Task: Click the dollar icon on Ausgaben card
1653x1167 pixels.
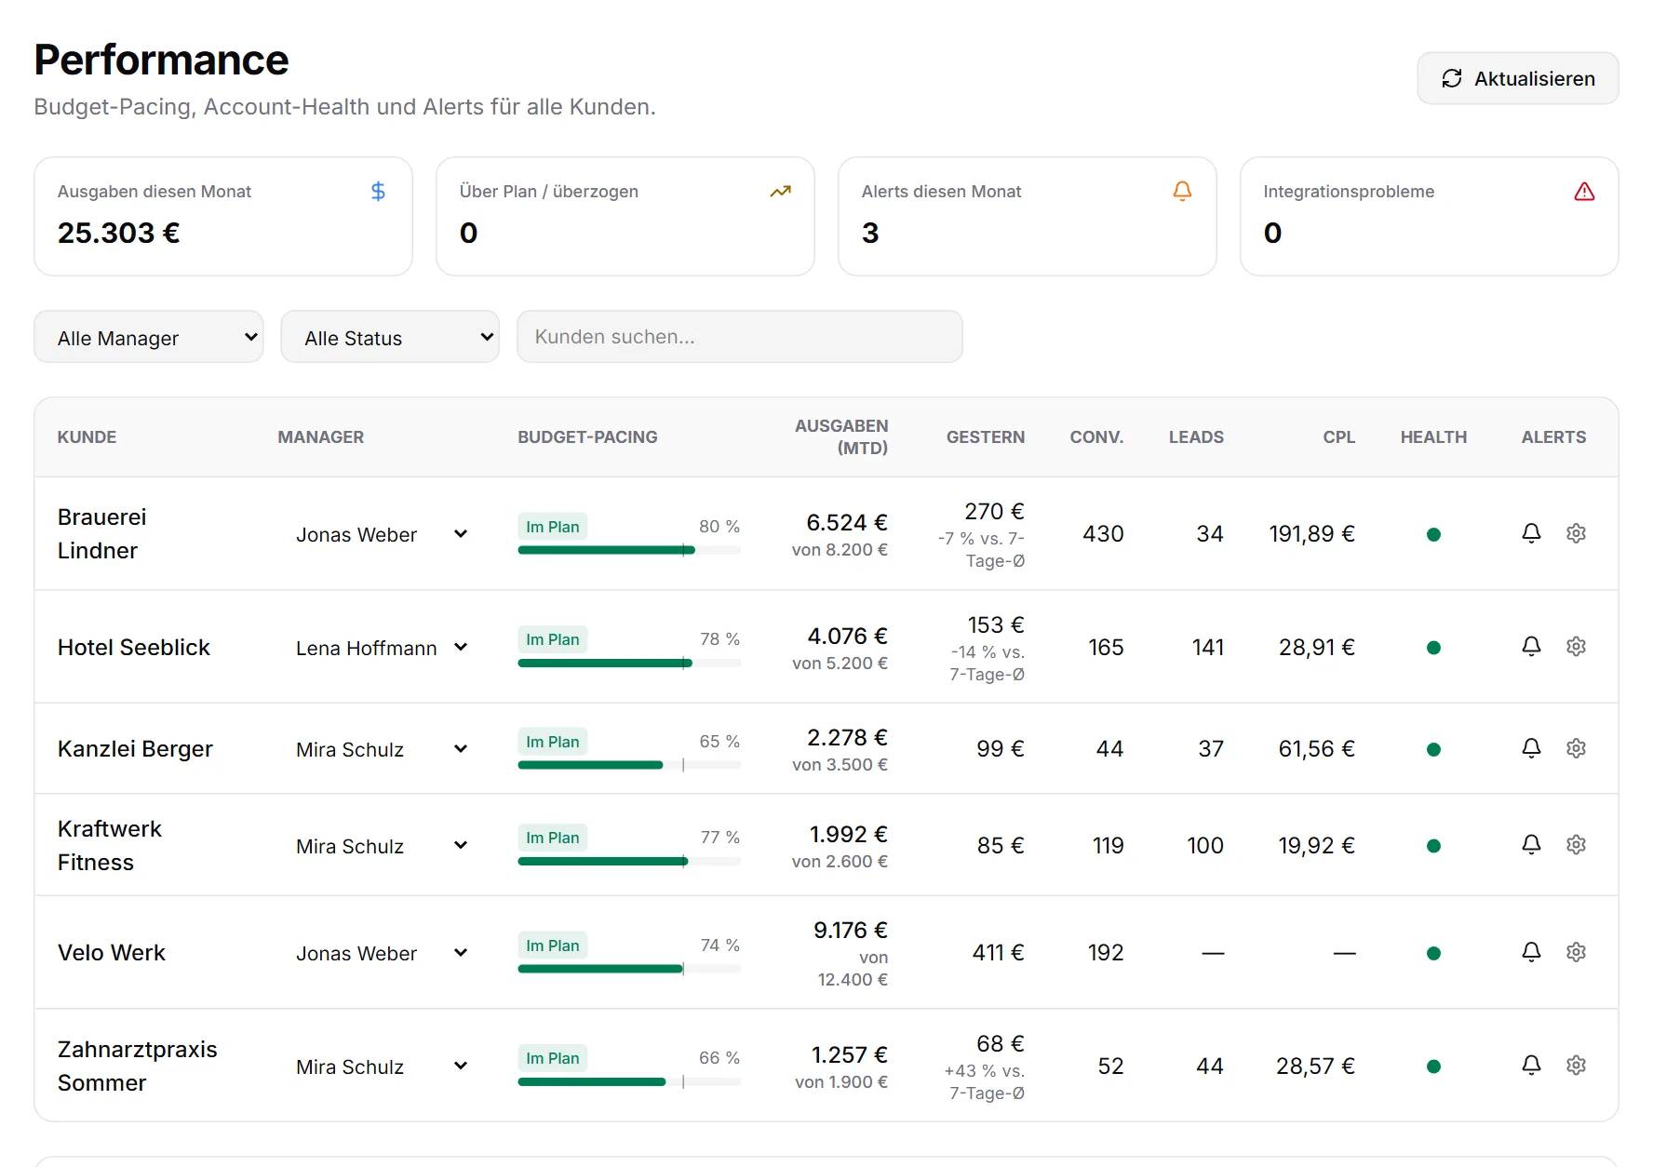Action: [x=378, y=191]
